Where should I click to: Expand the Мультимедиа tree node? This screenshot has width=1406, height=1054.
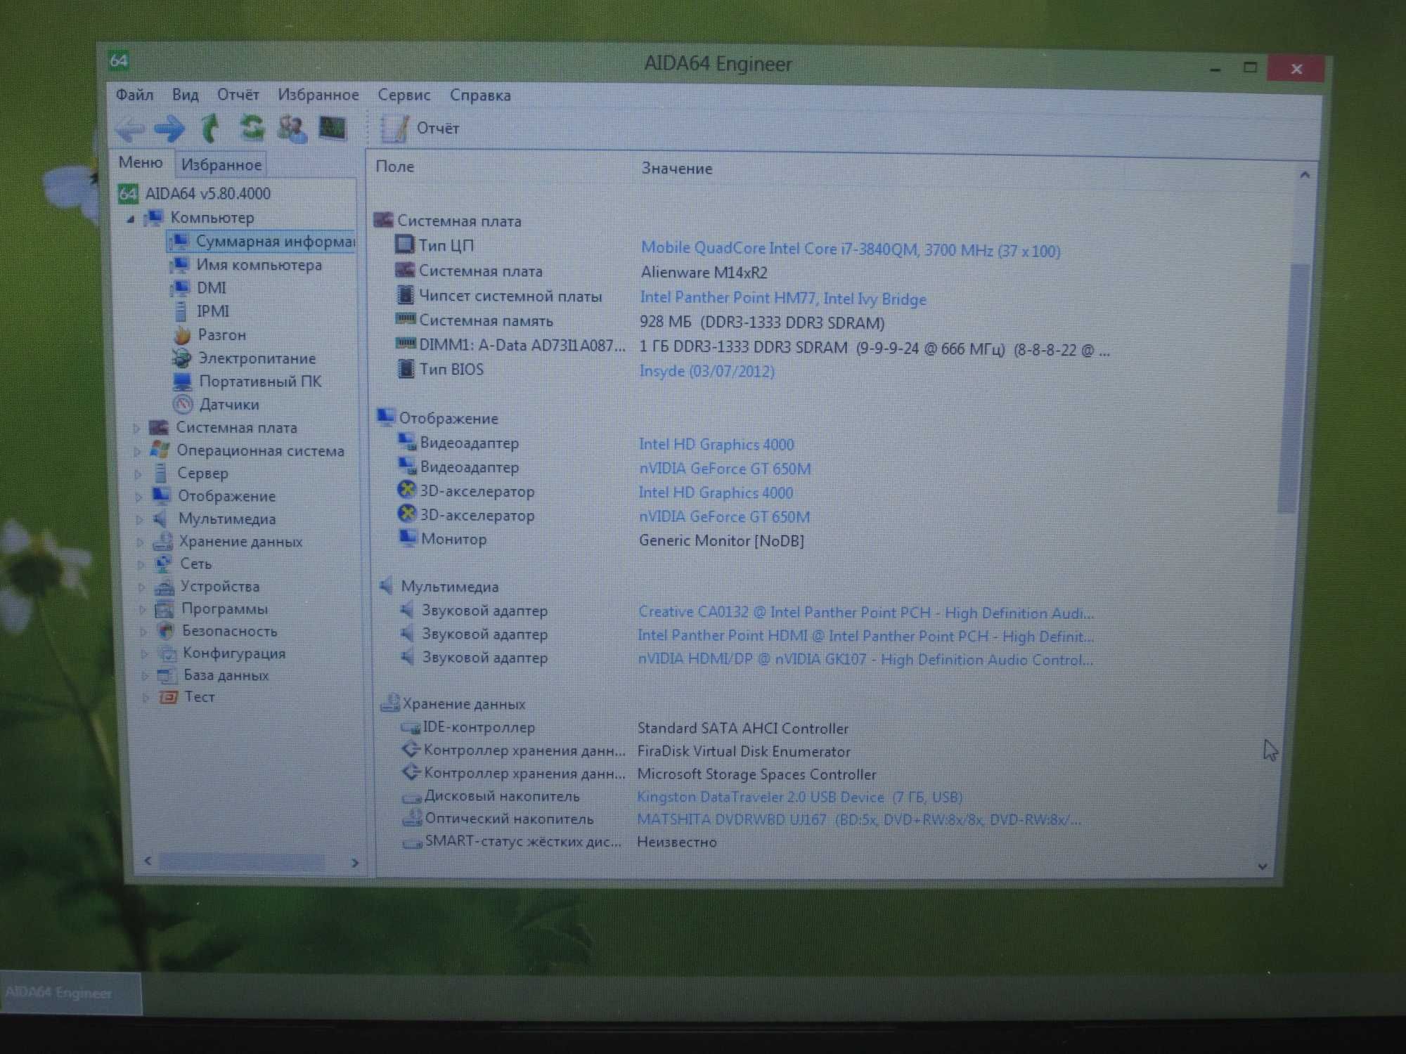click(140, 520)
